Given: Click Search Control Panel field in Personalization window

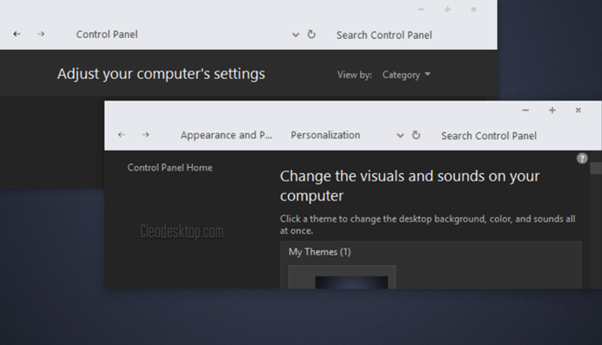Looking at the screenshot, I should [488, 135].
